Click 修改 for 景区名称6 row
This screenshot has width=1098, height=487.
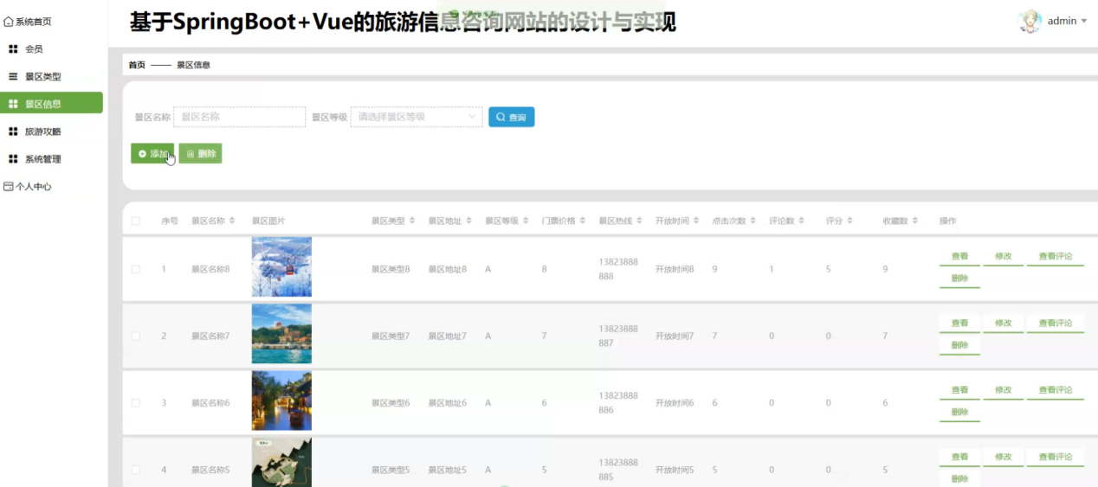click(1003, 390)
